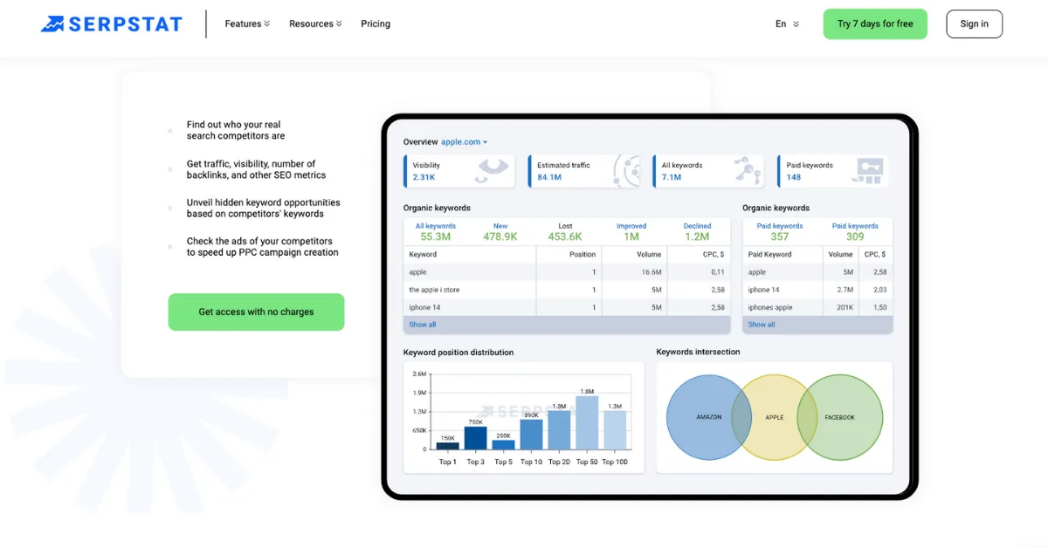The width and height of the screenshot is (1048, 548).
Task: Click the Serpstat logo icon
Action: [53, 24]
